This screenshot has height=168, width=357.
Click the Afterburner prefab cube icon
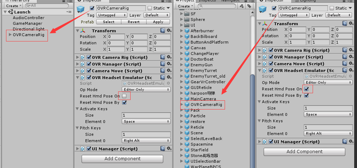(x=187, y=31)
